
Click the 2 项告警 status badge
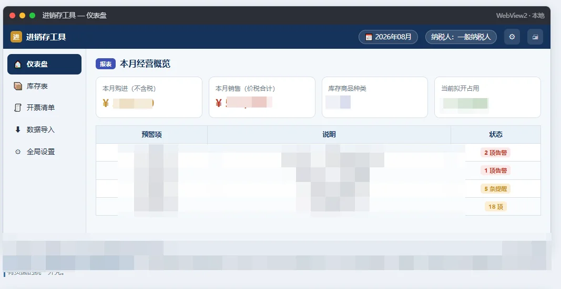495,153
